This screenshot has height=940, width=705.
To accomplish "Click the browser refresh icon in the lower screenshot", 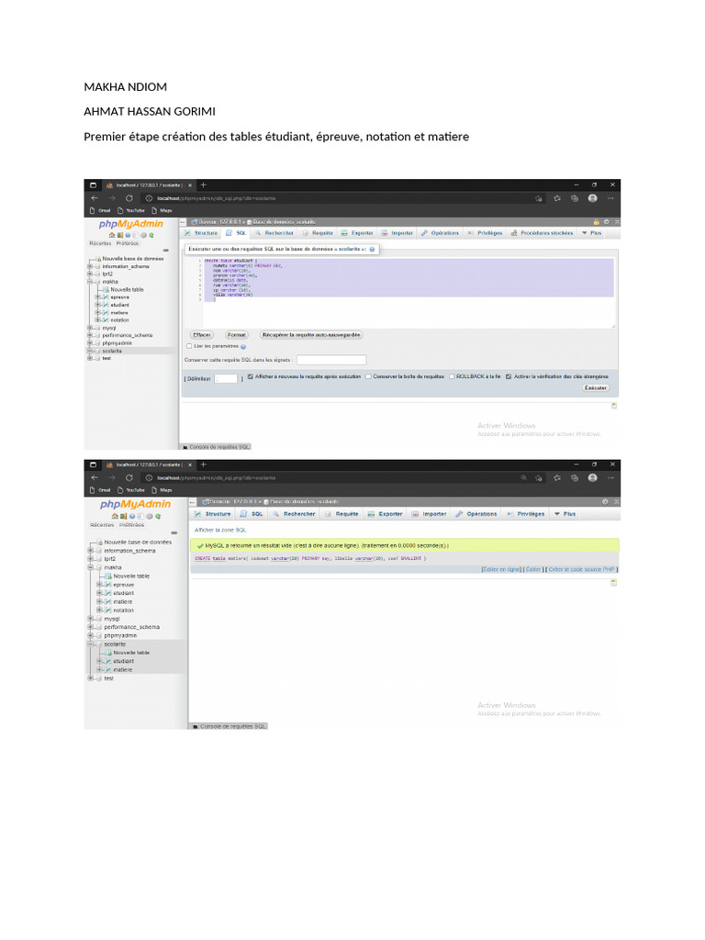I will [129, 477].
